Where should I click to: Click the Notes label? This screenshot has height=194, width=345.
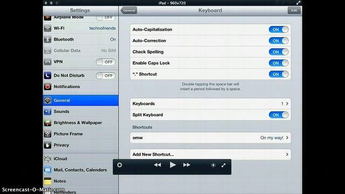tap(60, 181)
